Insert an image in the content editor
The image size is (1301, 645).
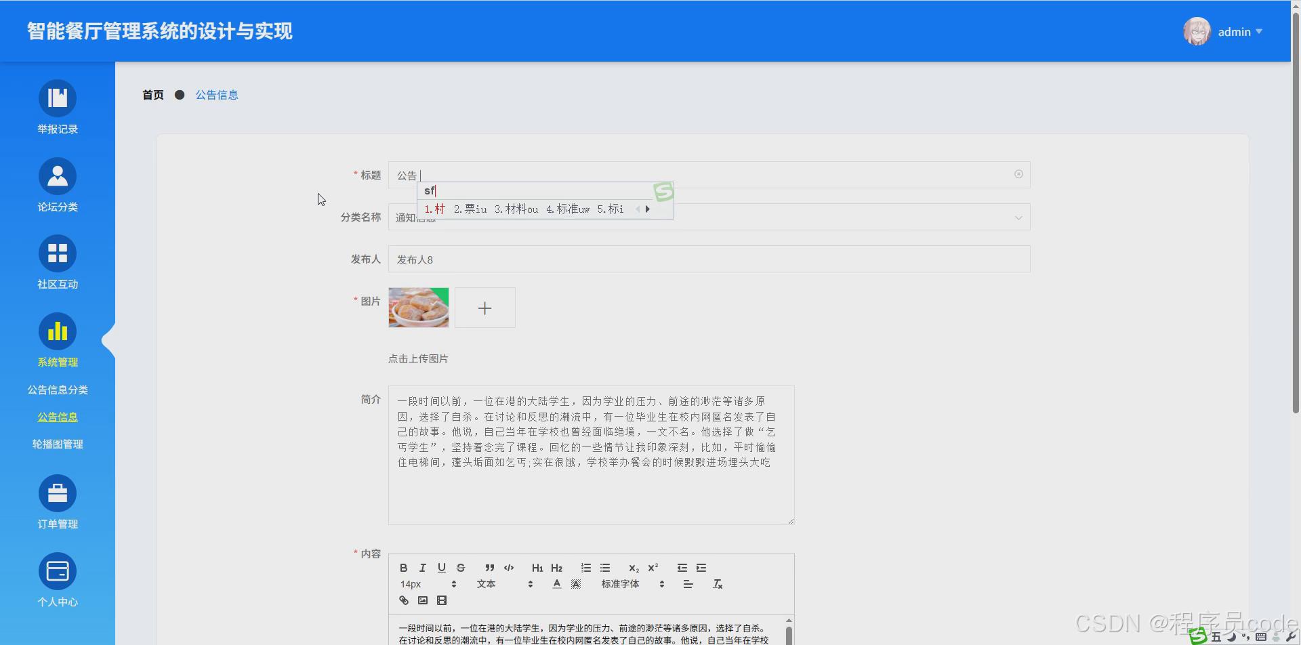(x=423, y=600)
